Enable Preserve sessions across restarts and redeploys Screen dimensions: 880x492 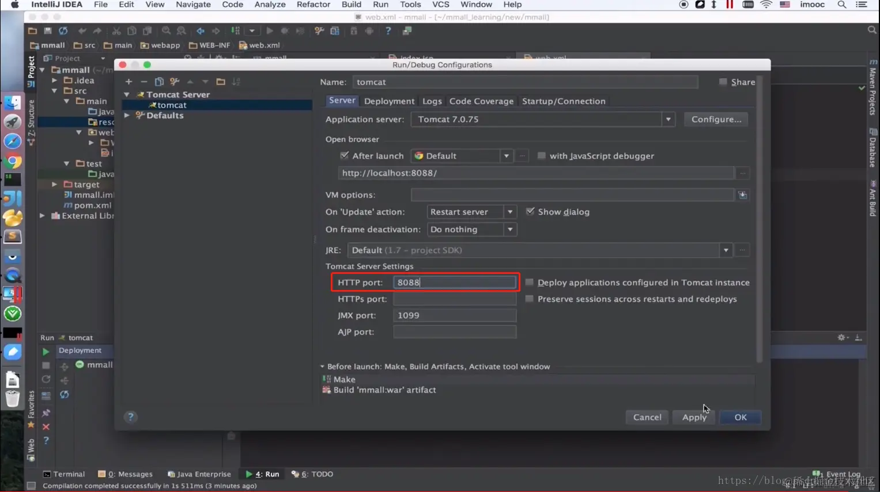(x=530, y=299)
